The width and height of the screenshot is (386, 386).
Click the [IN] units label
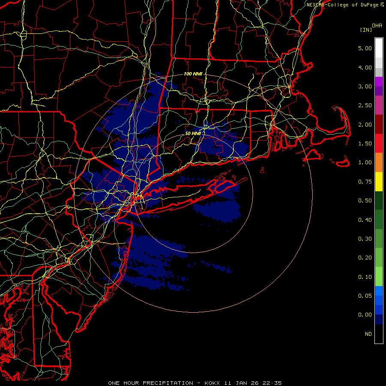pyautogui.click(x=366, y=30)
